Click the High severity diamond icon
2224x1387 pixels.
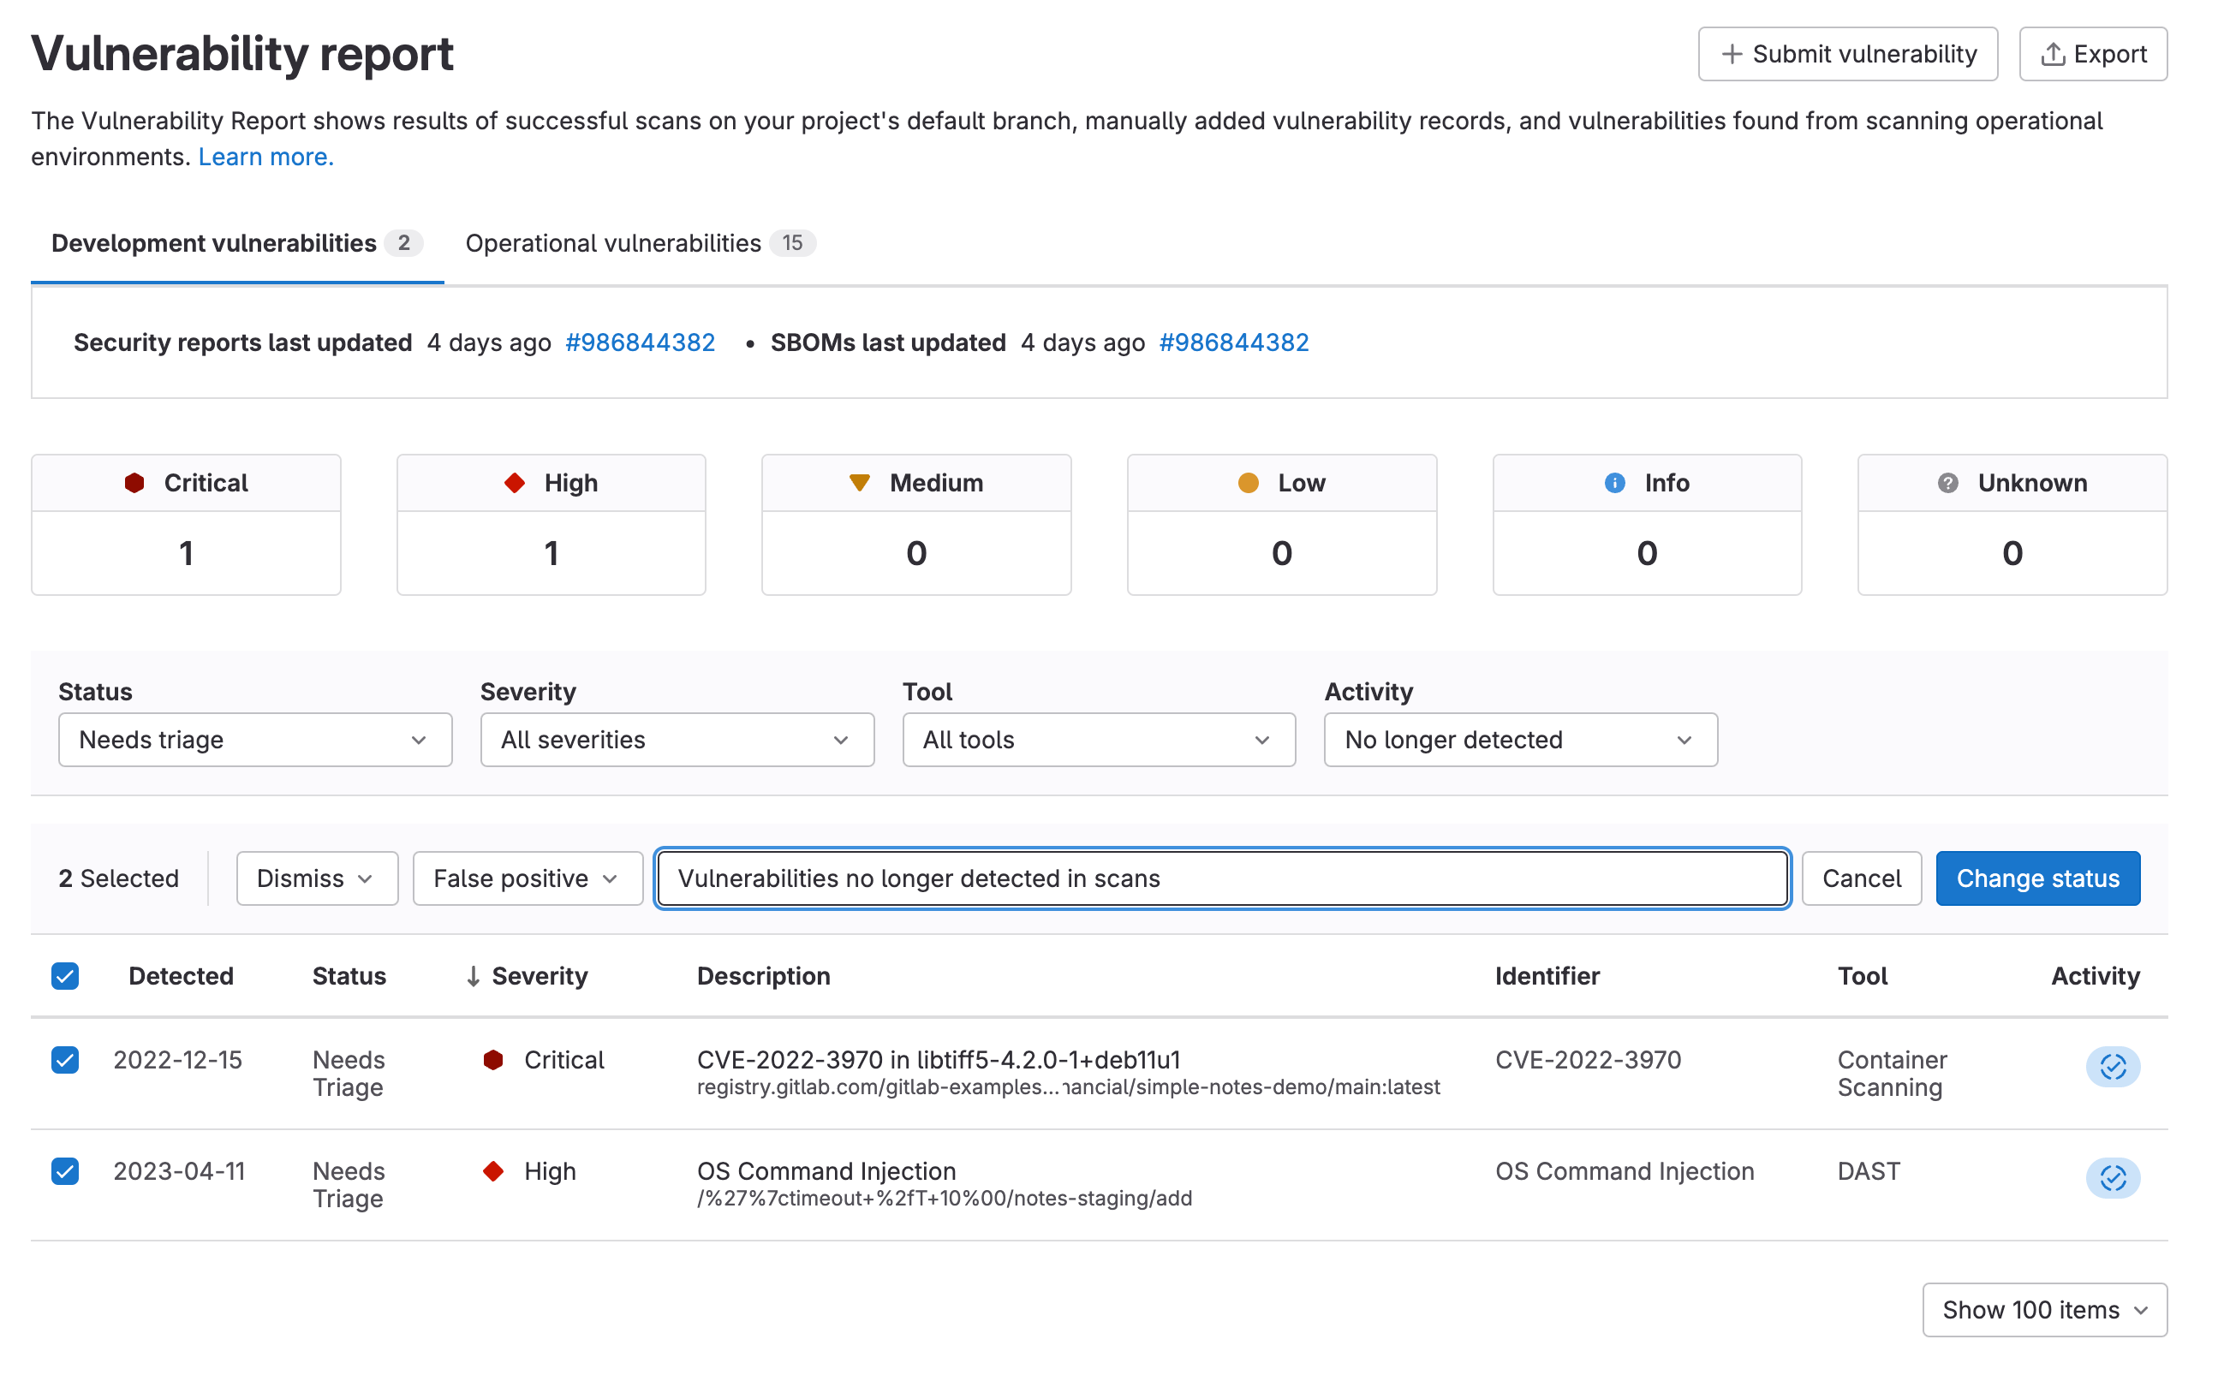pyautogui.click(x=515, y=483)
